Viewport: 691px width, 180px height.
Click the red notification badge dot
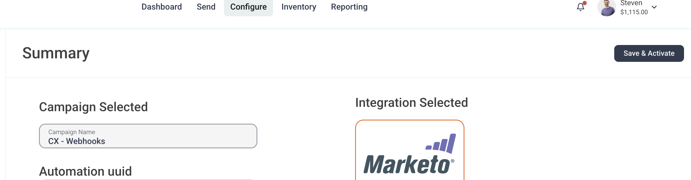pyautogui.click(x=585, y=3)
